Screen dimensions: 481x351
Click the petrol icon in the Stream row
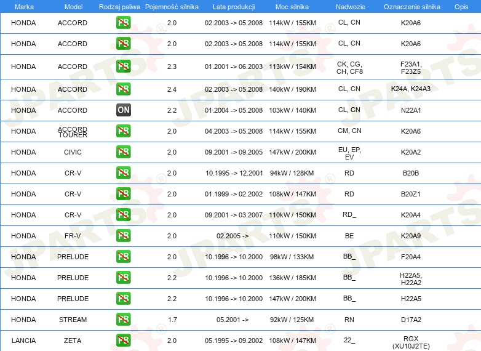[123, 319]
